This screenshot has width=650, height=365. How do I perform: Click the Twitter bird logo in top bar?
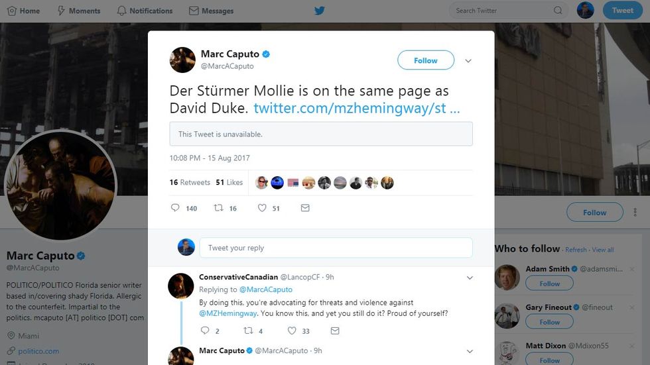click(320, 11)
